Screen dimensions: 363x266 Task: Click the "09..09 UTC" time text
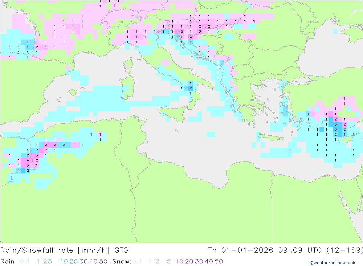pos(300,250)
